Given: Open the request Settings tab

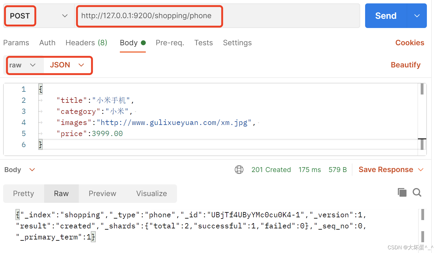Looking at the screenshot, I should pyautogui.click(x=237, y=43).
